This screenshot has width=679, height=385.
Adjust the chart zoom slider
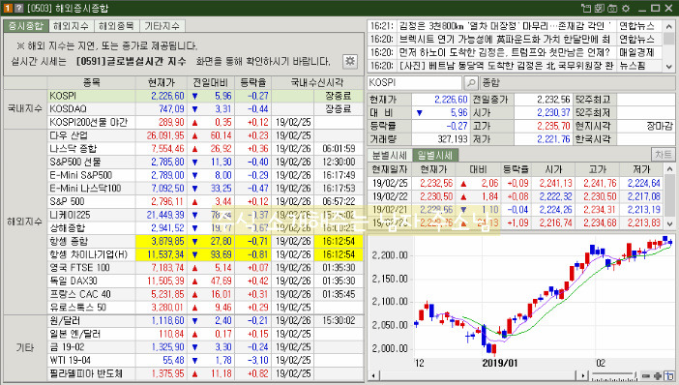click(x=614, y=376)
